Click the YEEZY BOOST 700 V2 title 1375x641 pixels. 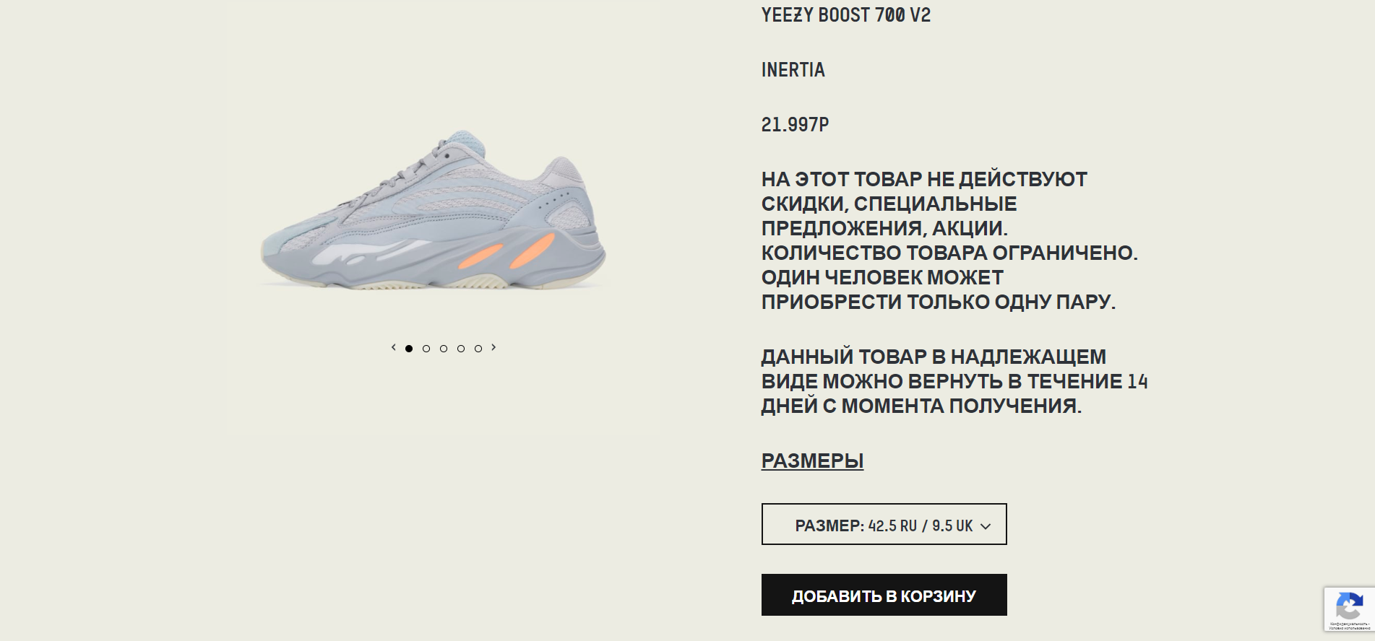846,15
